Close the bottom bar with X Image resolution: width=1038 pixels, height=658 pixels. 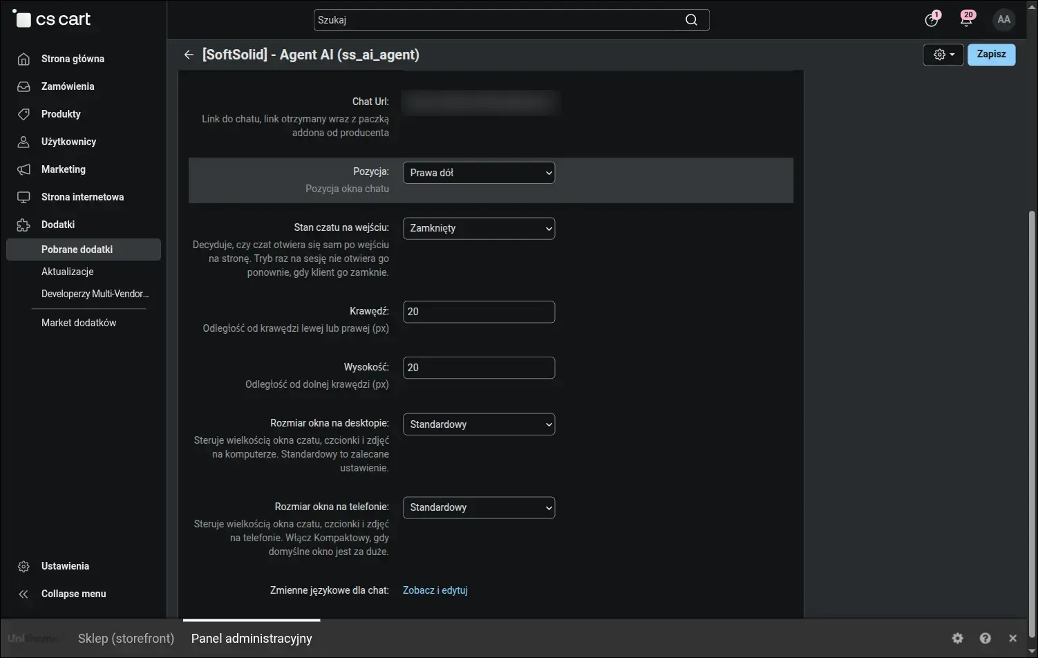pos(1012,638)
